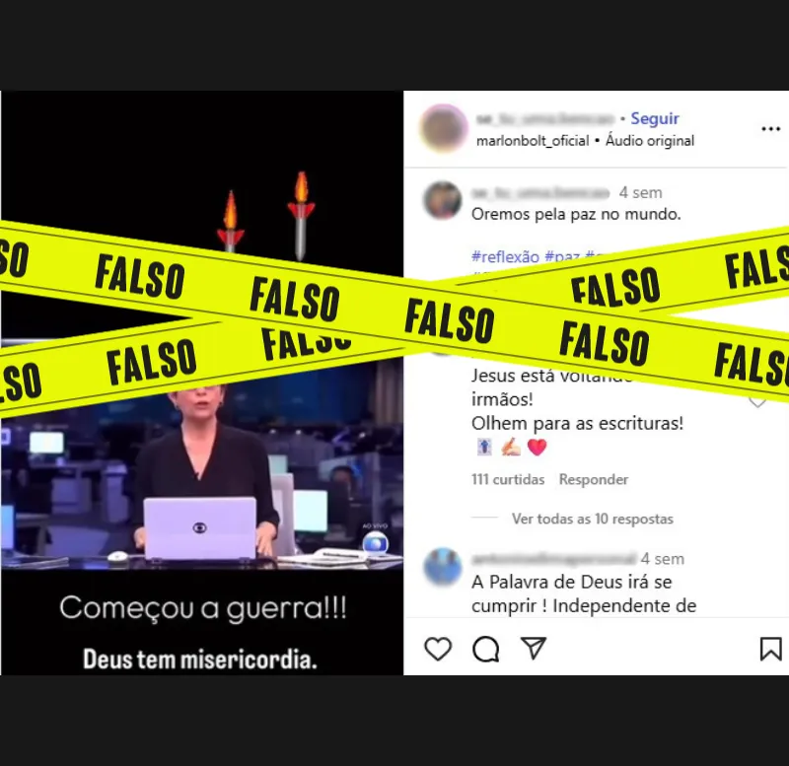Open the post author's profile picture
The width and height of the screenshot is (789, 766).
tap(443, 128)
